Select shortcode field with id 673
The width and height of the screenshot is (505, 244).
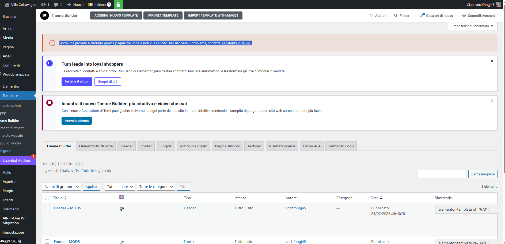466,209
